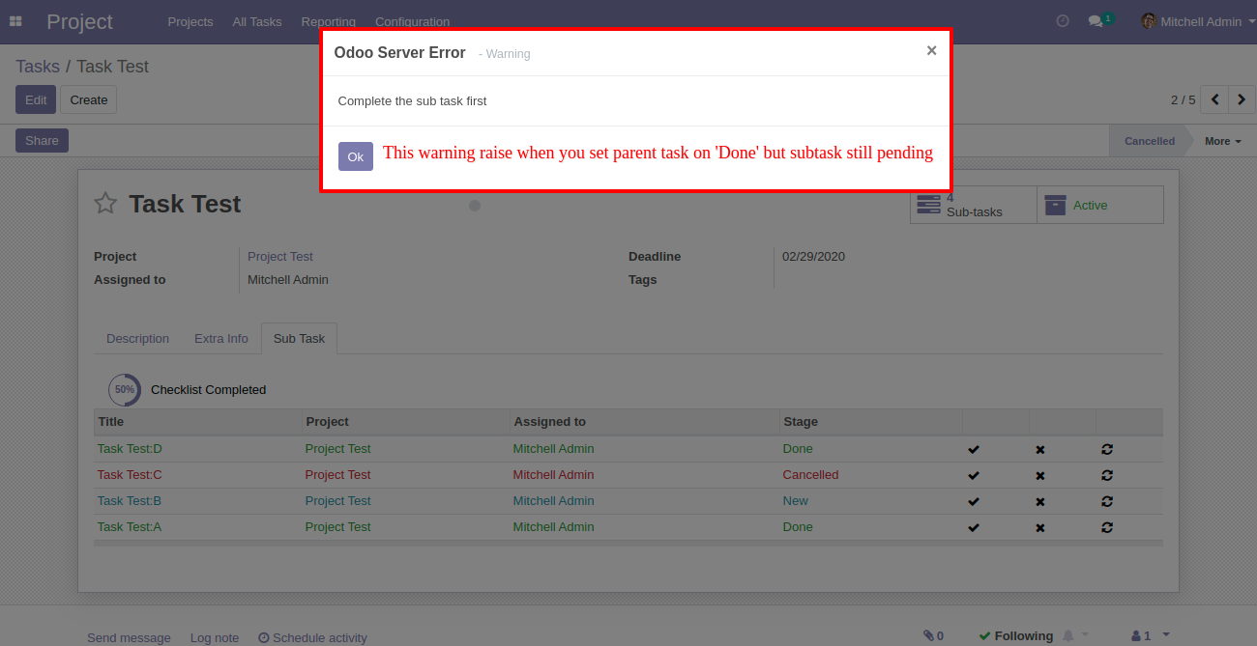Open the Reporting menu

pyautogui.click(x=329, y=21)
